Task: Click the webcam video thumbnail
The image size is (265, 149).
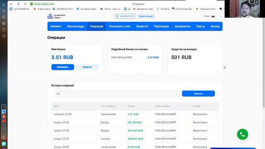Action: point(245,9)
